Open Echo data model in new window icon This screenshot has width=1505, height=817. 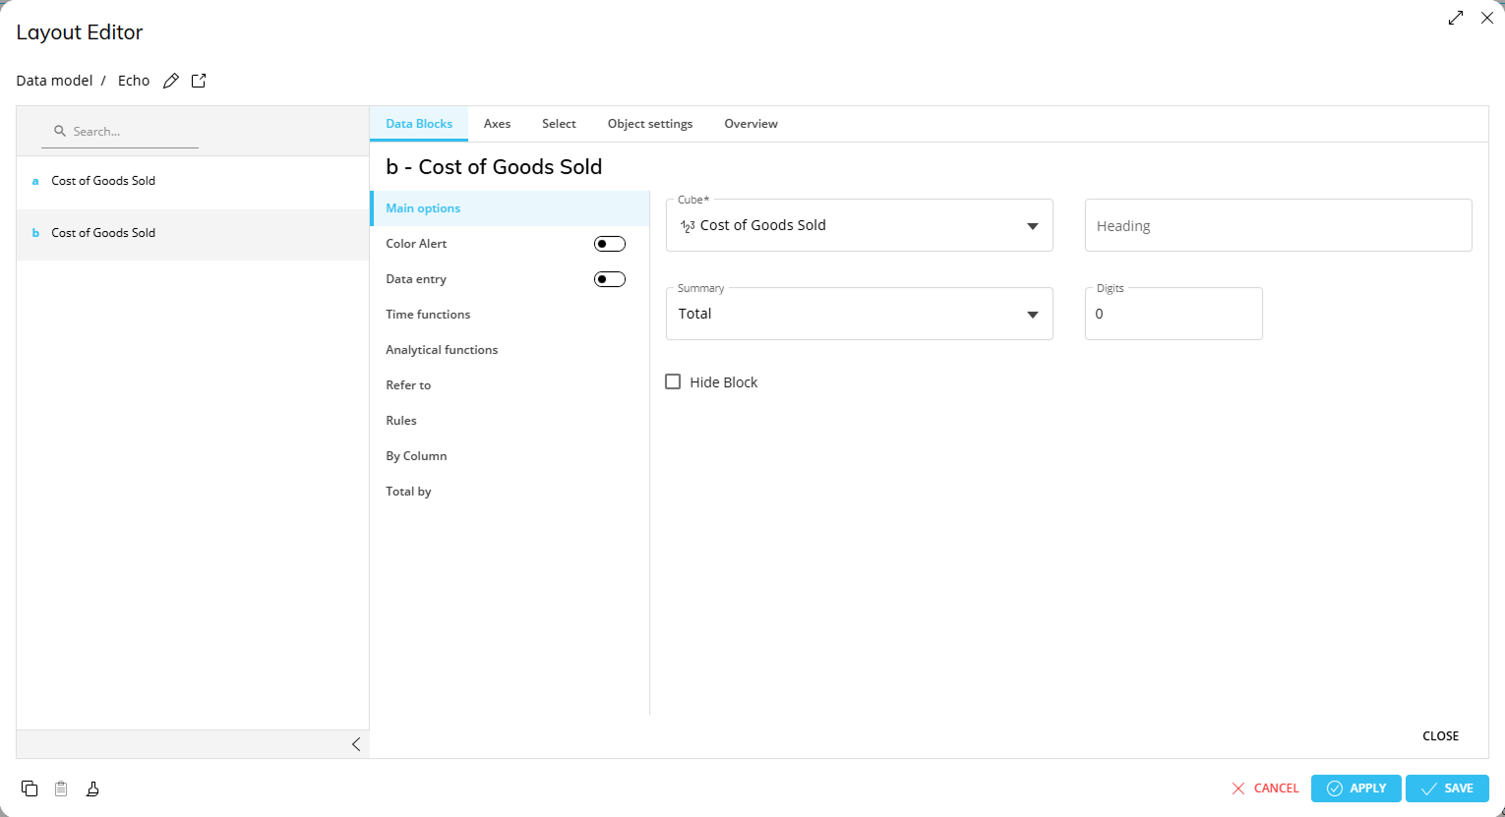pos(199,81)
